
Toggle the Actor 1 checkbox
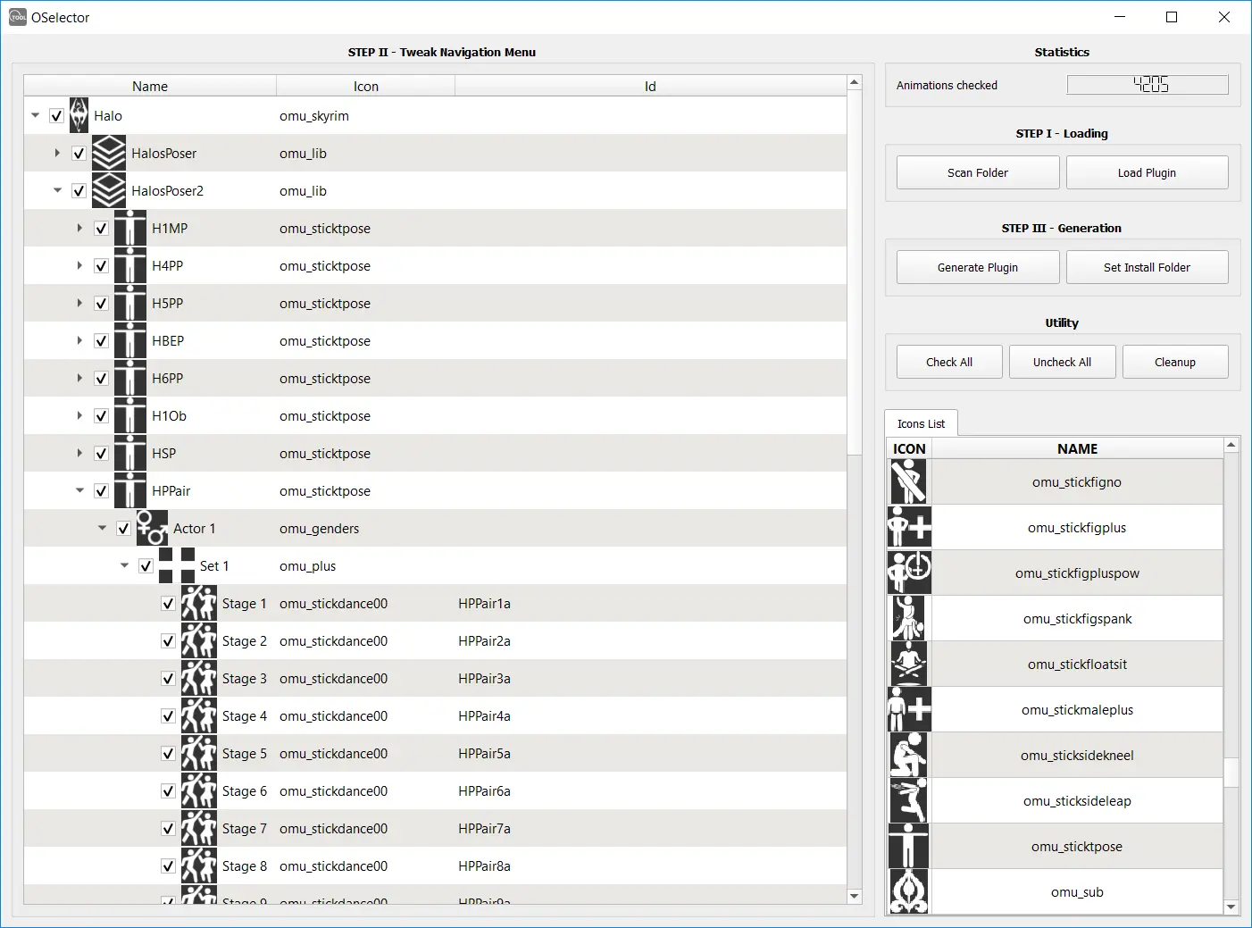[123, 529]
